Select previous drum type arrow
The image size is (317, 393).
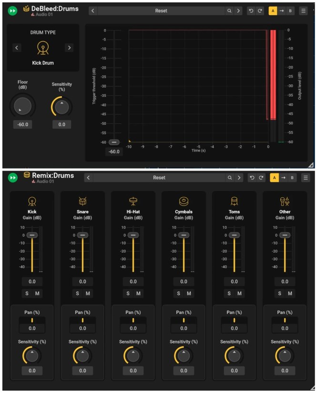[17, 48]
